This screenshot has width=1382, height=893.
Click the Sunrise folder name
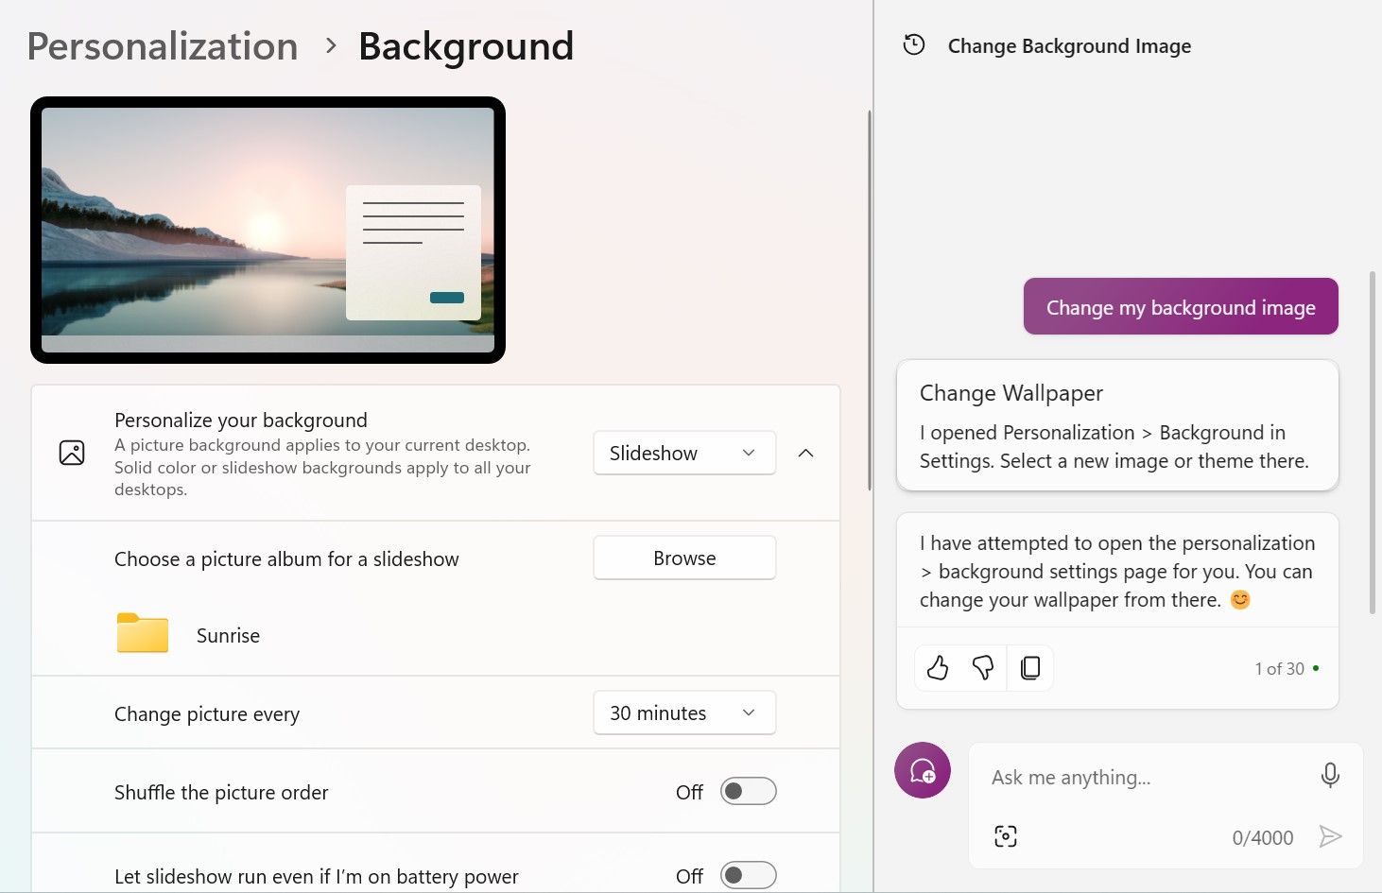pos(228,635)
